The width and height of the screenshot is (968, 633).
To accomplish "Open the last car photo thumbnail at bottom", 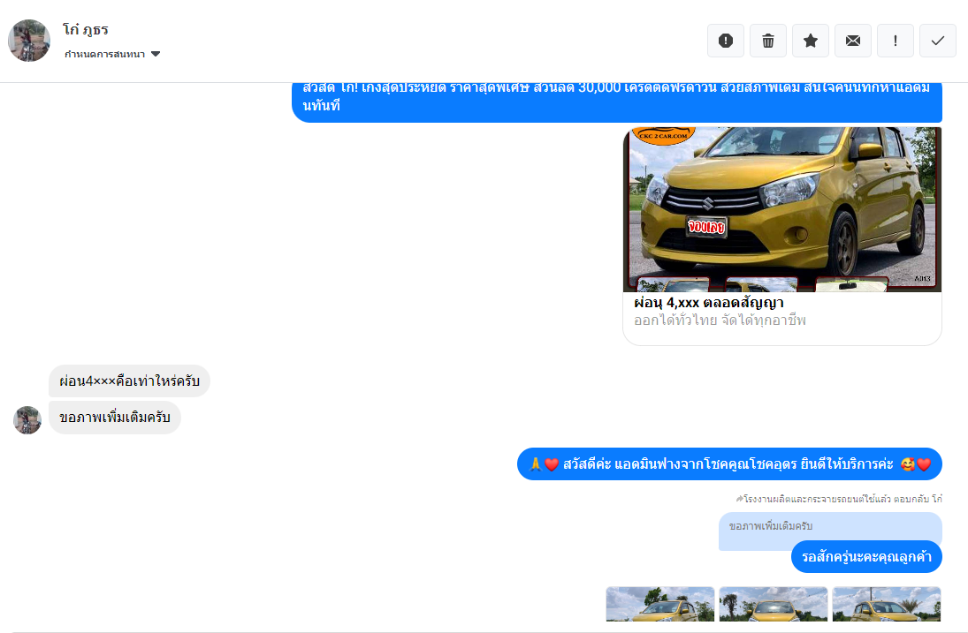I will [887, 605].
